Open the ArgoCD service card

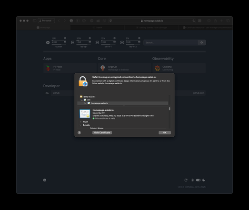click(125, 68)
